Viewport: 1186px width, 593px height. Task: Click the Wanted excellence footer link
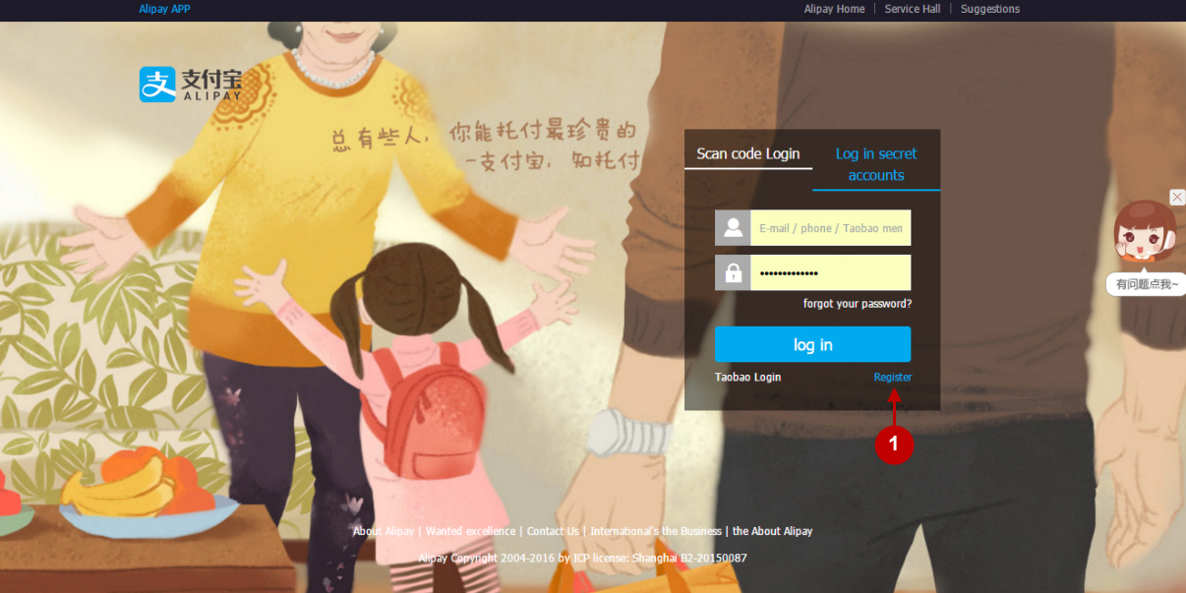[x=470, y=531]
